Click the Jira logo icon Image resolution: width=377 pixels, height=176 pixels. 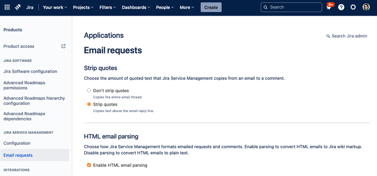(18, 7)
